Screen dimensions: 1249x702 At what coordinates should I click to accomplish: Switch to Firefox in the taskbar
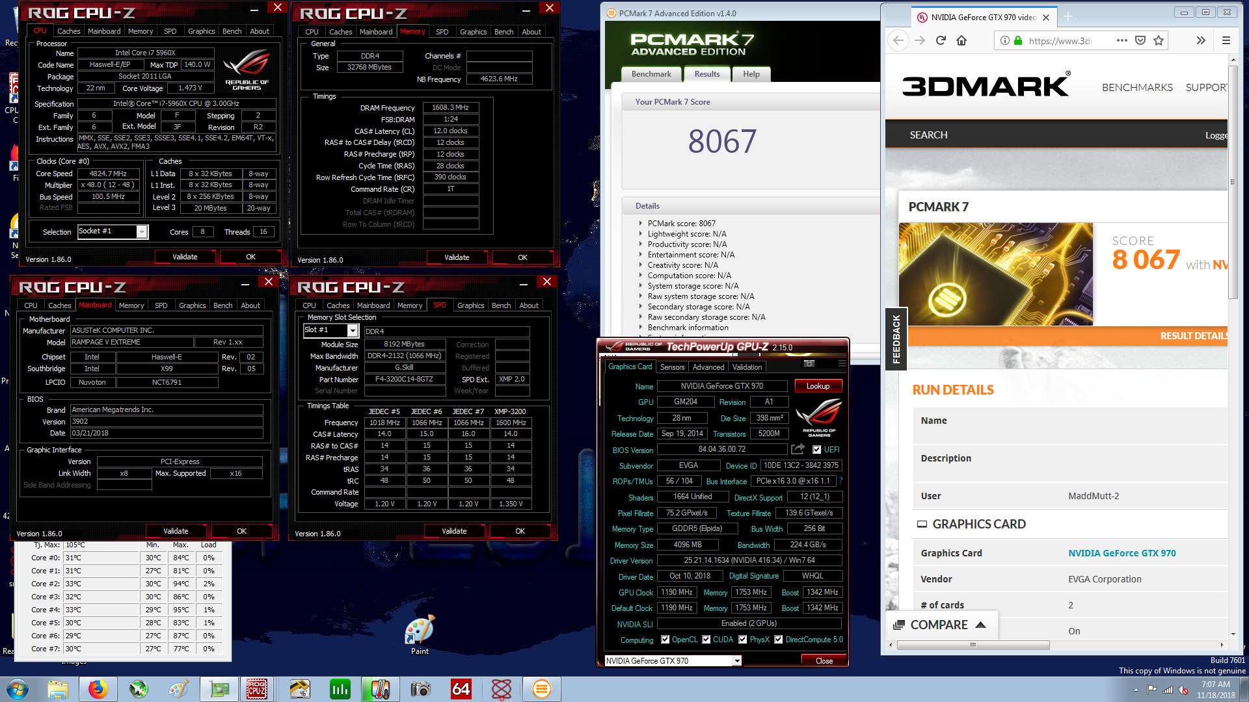click(98, 689)
